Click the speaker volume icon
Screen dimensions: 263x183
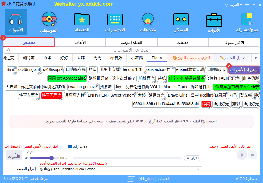pos(27,158)
